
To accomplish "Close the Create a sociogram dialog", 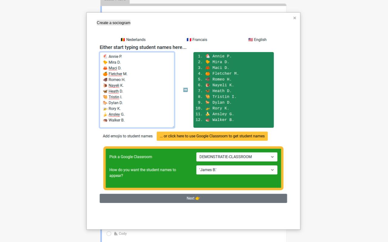I will (295, 18).
